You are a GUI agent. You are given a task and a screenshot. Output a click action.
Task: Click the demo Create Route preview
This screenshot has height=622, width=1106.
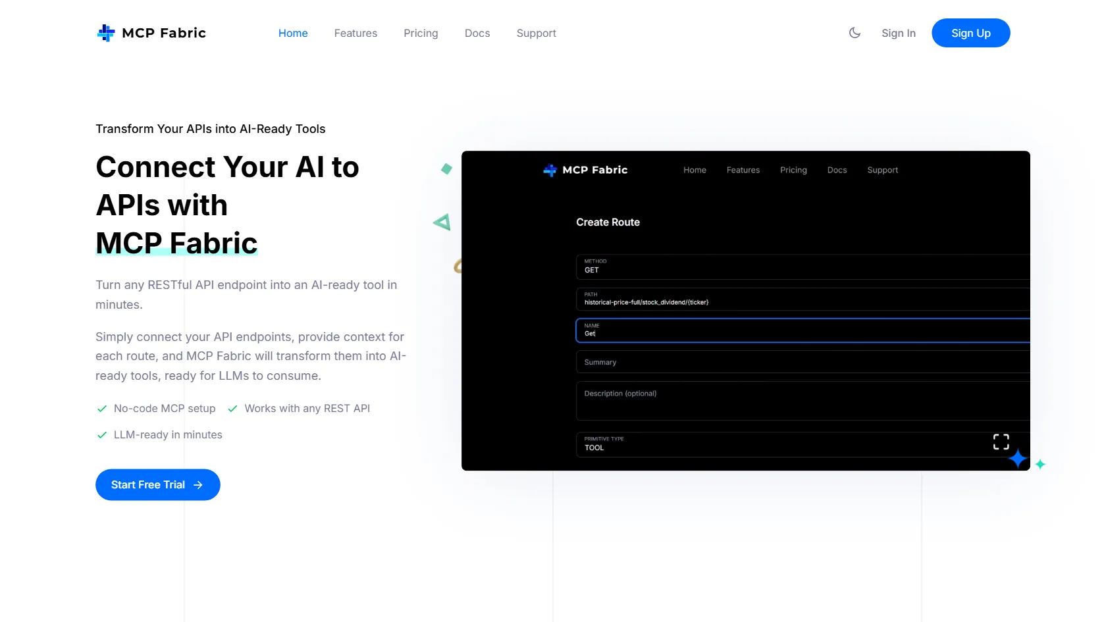point(745,311)
